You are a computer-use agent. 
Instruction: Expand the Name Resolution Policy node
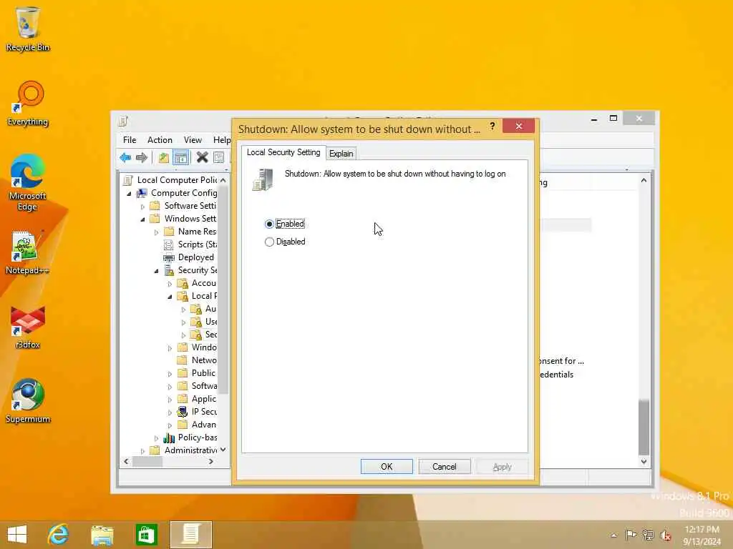coord(157,232)
